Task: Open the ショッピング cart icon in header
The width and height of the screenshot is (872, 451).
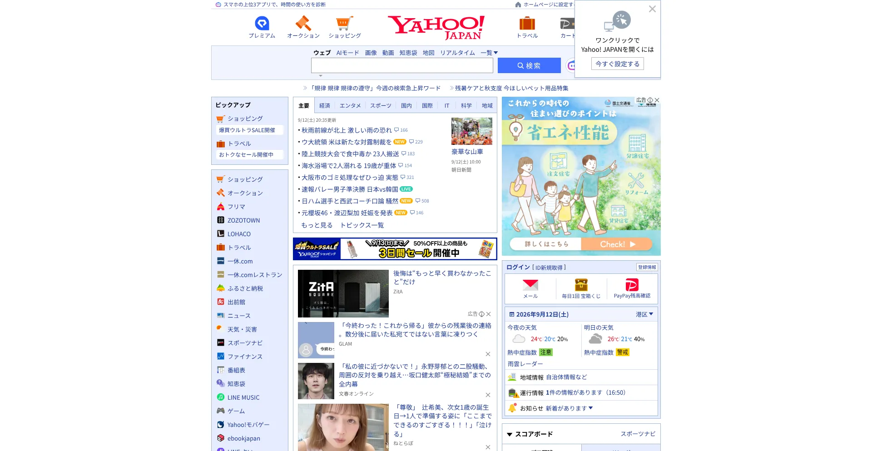Action: pyautogui.click(x=344, y=23)
